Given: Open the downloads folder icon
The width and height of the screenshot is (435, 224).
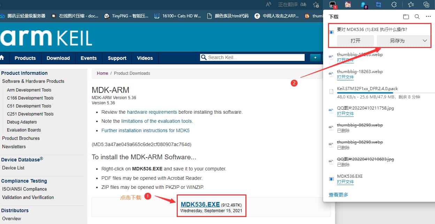Looking at the screenshot, I should click(x=406, y=16).
